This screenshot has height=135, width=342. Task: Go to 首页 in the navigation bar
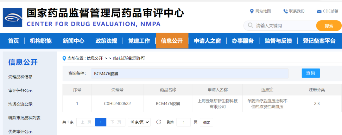(14, 41)
